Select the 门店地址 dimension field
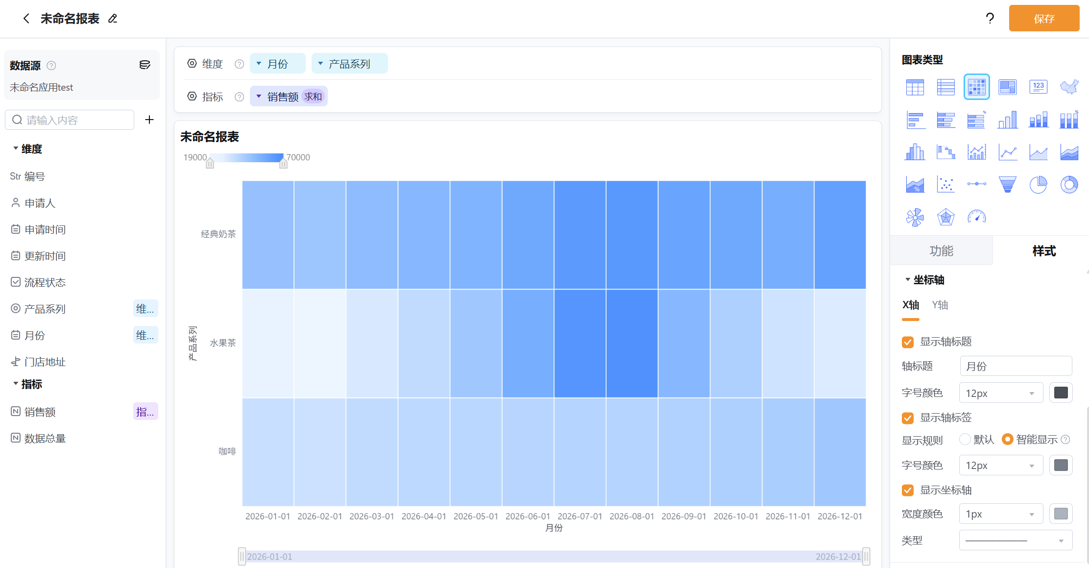Image resolution: width=1089 pixels, height=568 pixels. (45, 362)
